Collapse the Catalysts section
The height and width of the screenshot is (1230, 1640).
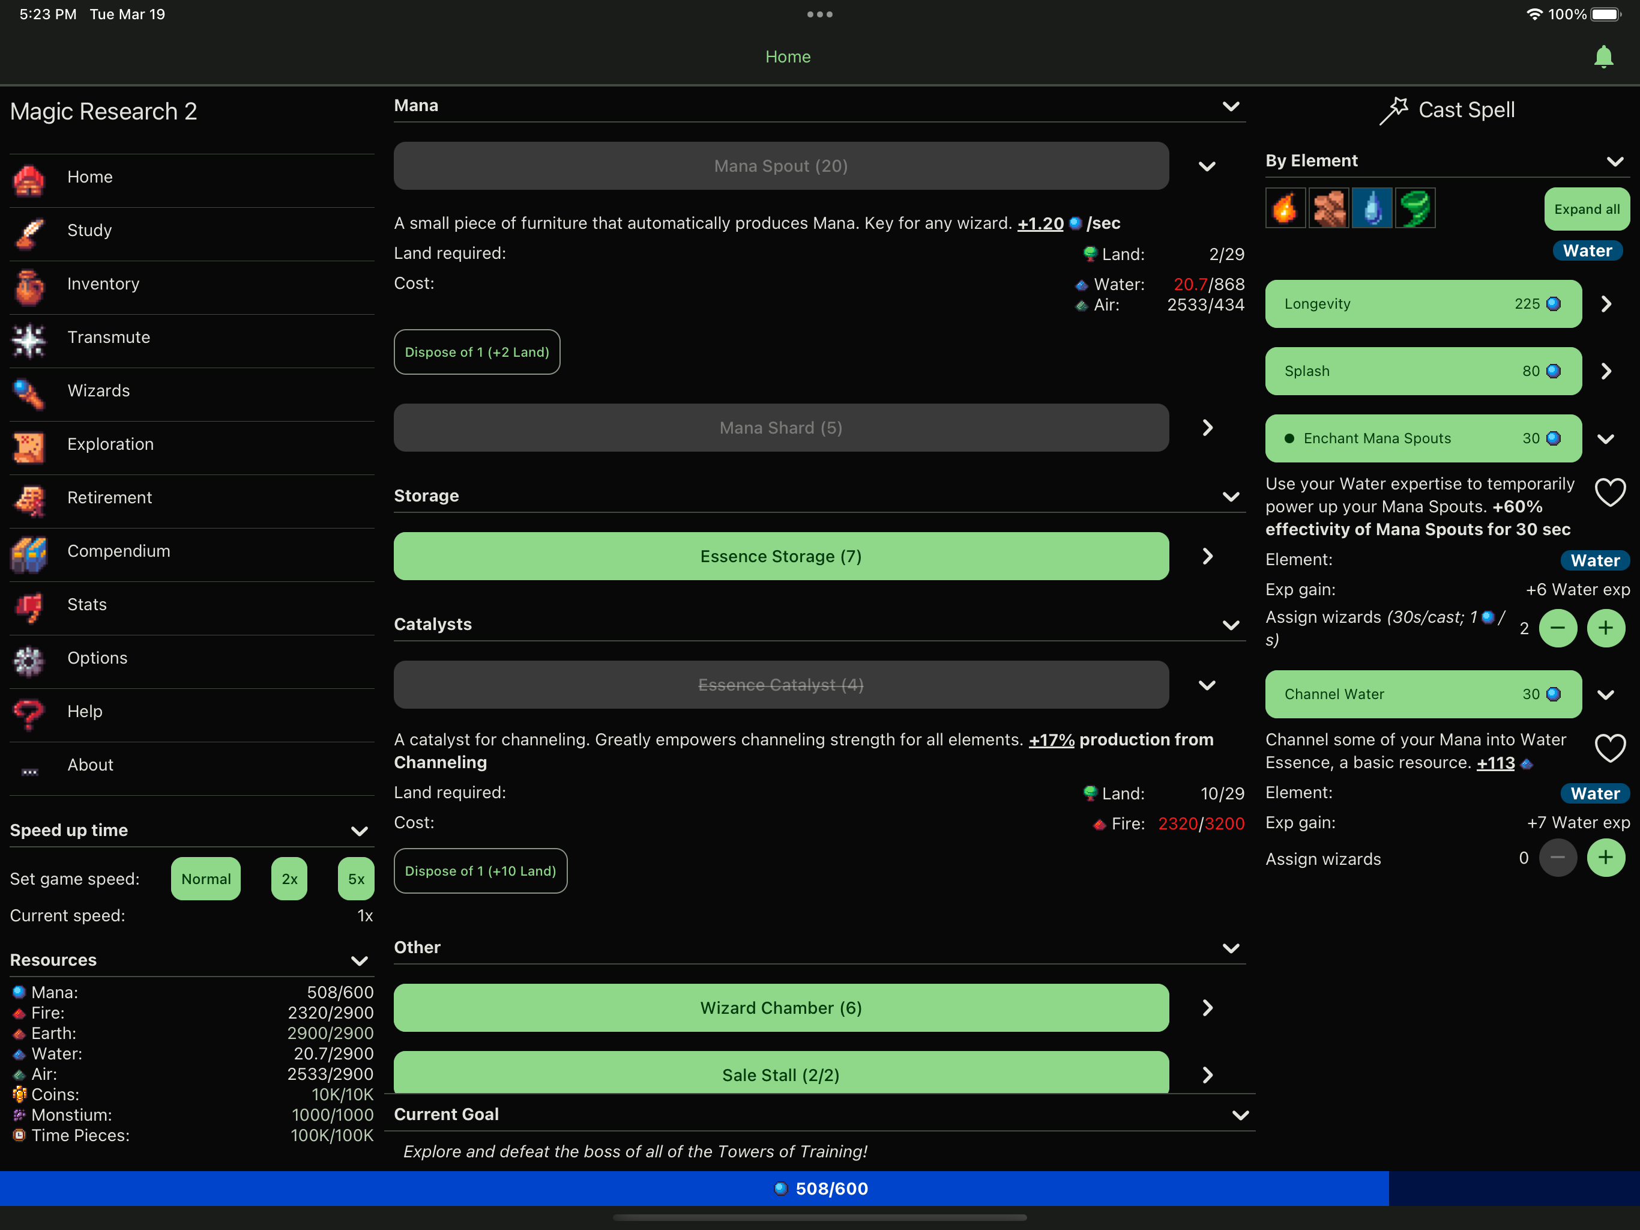click(x=1231, y=625)
